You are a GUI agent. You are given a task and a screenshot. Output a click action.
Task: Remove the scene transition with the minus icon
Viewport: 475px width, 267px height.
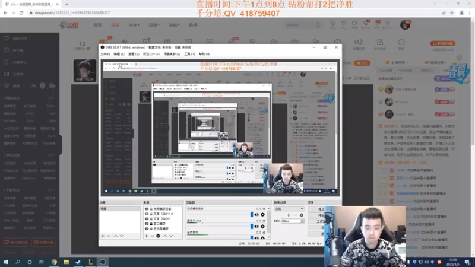tap(294, 215)
